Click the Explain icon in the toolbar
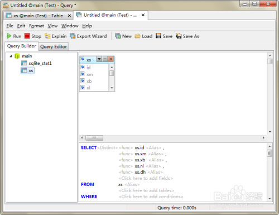Viewport: 279px width, 215px height. pyautogui.click(x=47, y=36)
